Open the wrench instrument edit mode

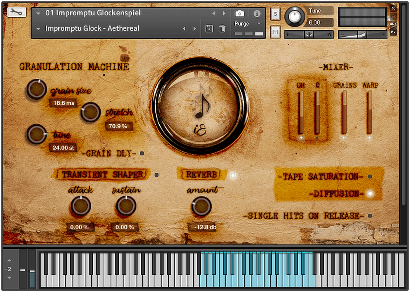pos(16,12)
